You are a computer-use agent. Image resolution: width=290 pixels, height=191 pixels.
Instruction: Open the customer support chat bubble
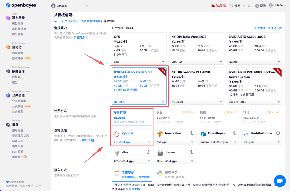[280, 181]
